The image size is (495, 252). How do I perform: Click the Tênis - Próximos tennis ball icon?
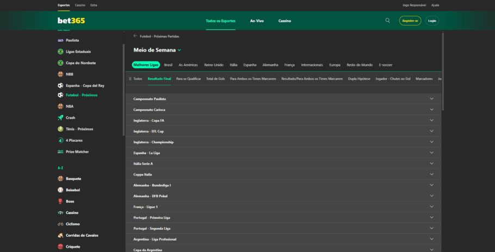click(60, 129)
